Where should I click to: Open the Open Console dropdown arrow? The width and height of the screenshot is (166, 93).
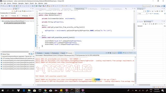[131, 53]
